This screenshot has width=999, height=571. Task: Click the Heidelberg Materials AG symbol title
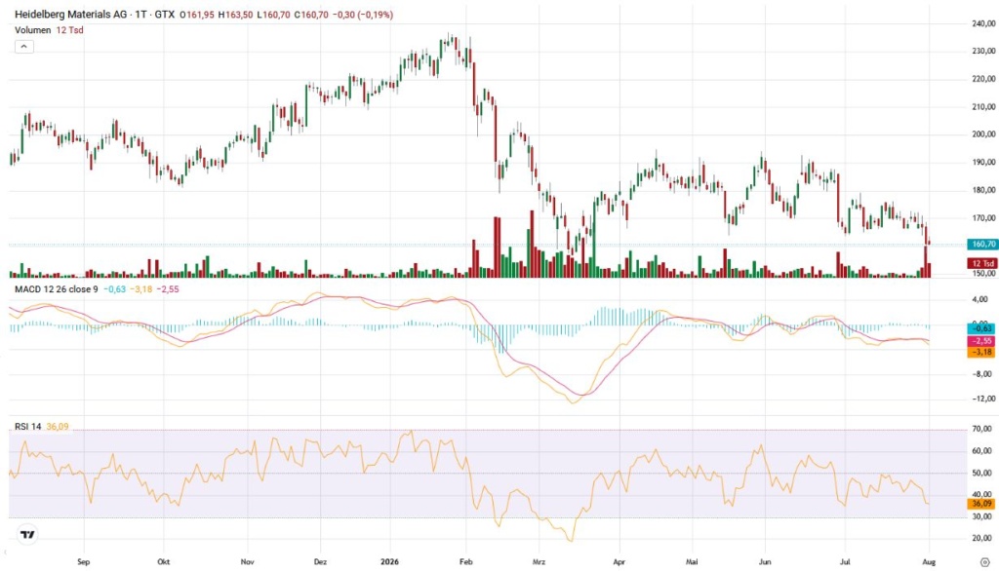coord(70,14)
